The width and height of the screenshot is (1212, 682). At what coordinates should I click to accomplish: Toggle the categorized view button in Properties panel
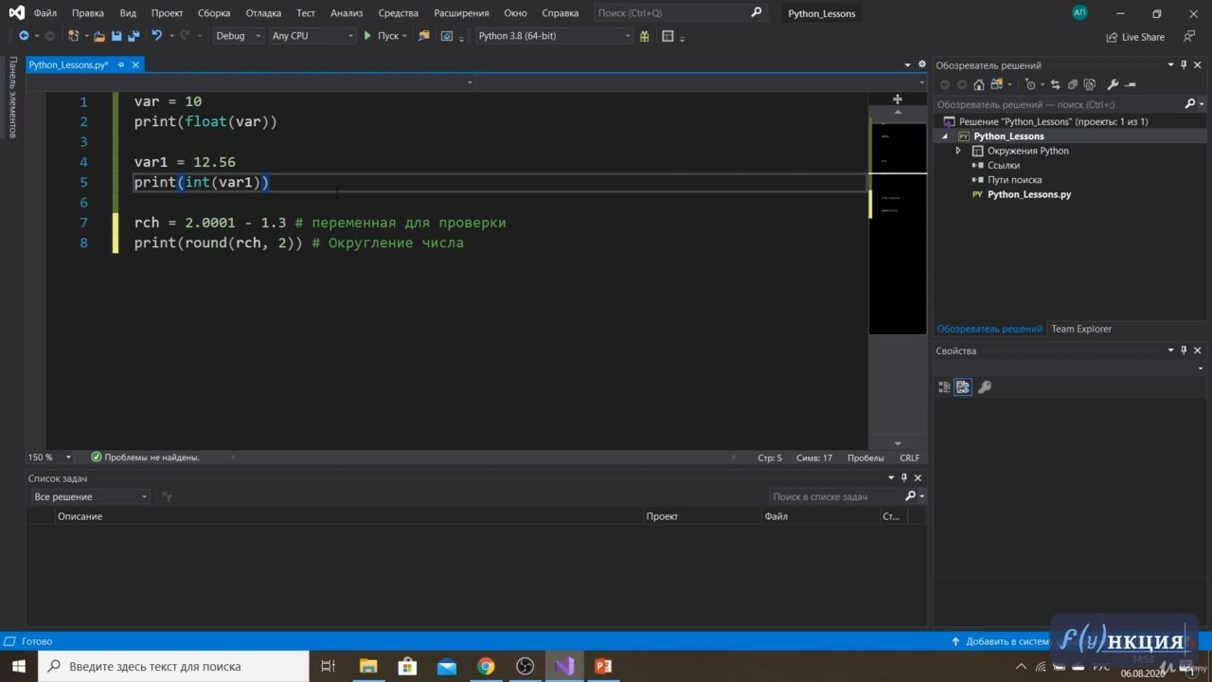coord(944,386)
